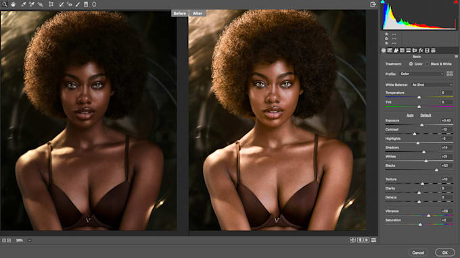The image size is (460, 258).
Task: Click the Dehaze value field
Action: (446, 197)
